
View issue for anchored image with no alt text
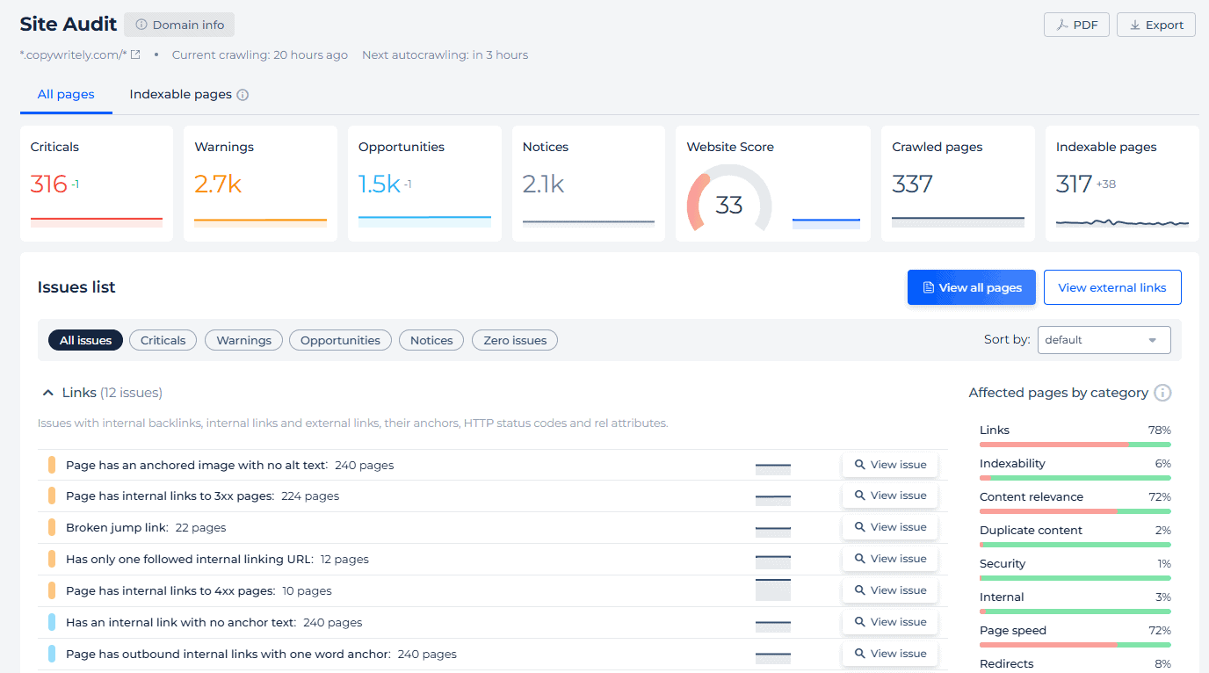coord(890,464)
